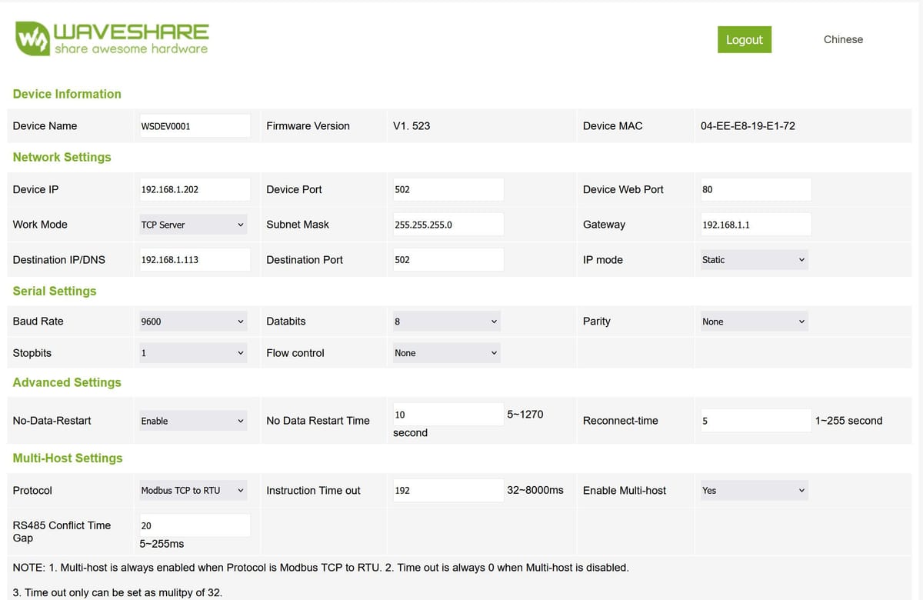
Task: Click the RS485 Conflict Time Gap field
Action: pyautogui.click(x=195, y=525)
